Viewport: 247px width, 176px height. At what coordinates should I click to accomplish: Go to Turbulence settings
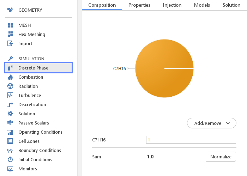(x=30, y=95)
